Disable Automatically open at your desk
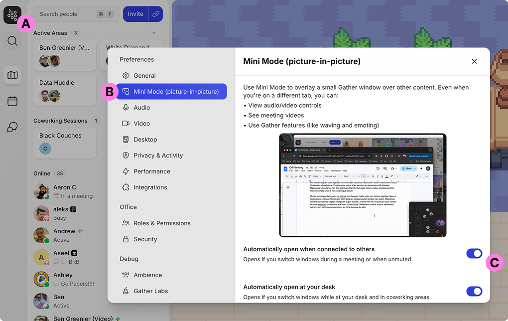508x321 pixels. point(474,292)
